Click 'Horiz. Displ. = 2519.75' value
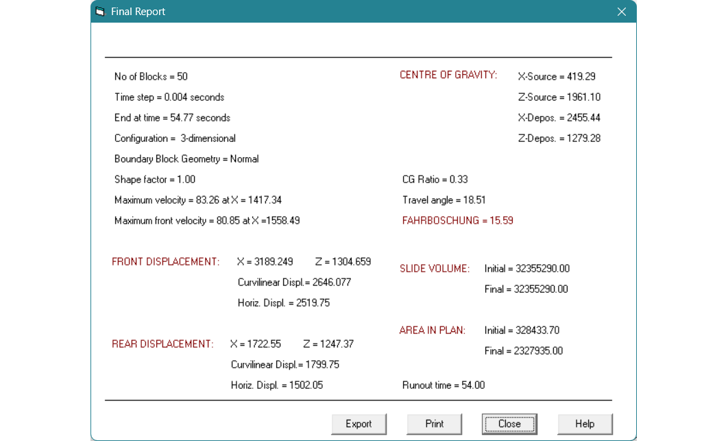 pos(284,303)
